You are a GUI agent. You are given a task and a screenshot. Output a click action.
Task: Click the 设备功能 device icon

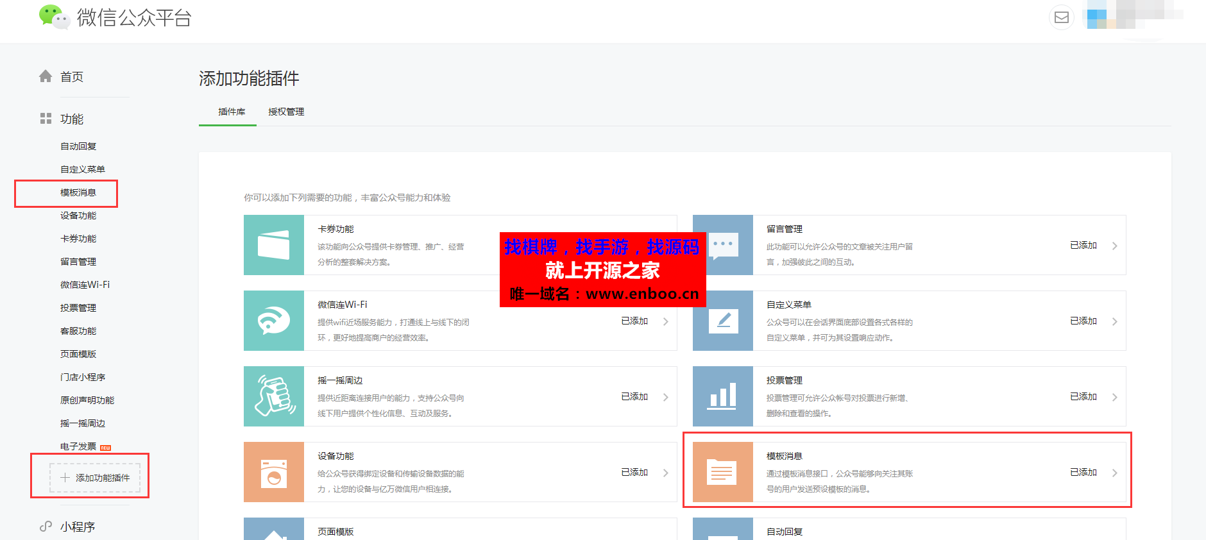(x=274, y=472)
